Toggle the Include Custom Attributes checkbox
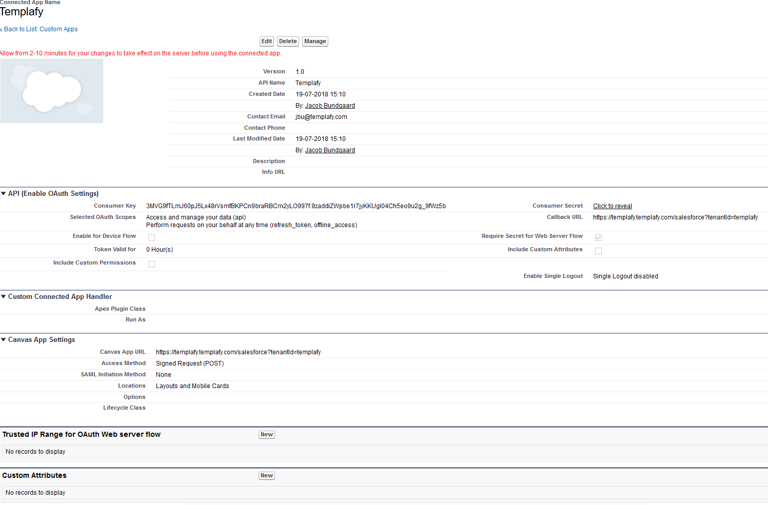This screenshot has width=768, height=505. (x=598, y=251)
